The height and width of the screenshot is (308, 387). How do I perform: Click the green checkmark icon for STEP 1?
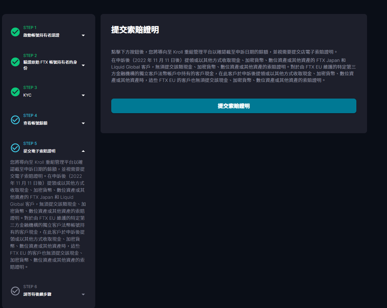[15, 32]
